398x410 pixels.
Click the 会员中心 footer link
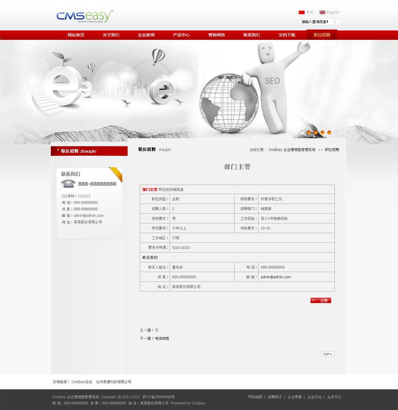(x=334, y=397)
